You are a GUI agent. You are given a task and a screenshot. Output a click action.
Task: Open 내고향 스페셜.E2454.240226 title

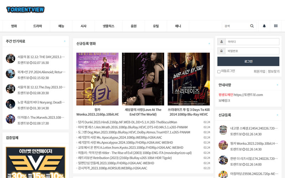point(254,128)
